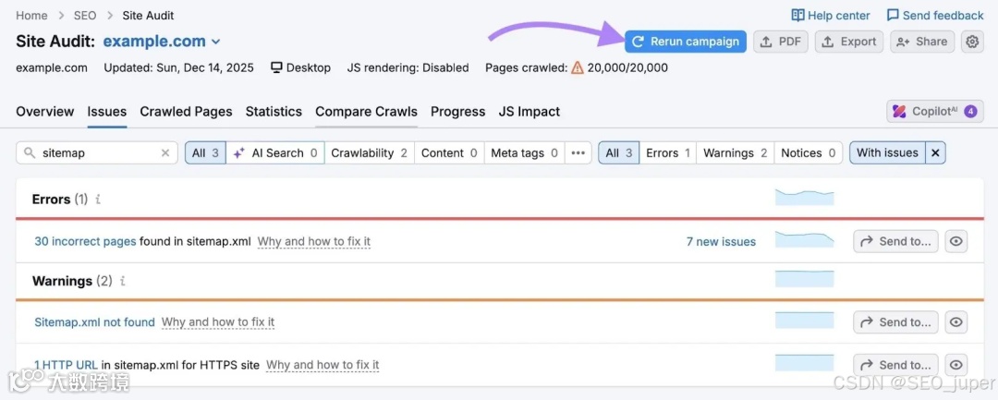Click the Export button
The width and height of the screenshot is (998, 400).
(849, 42)
